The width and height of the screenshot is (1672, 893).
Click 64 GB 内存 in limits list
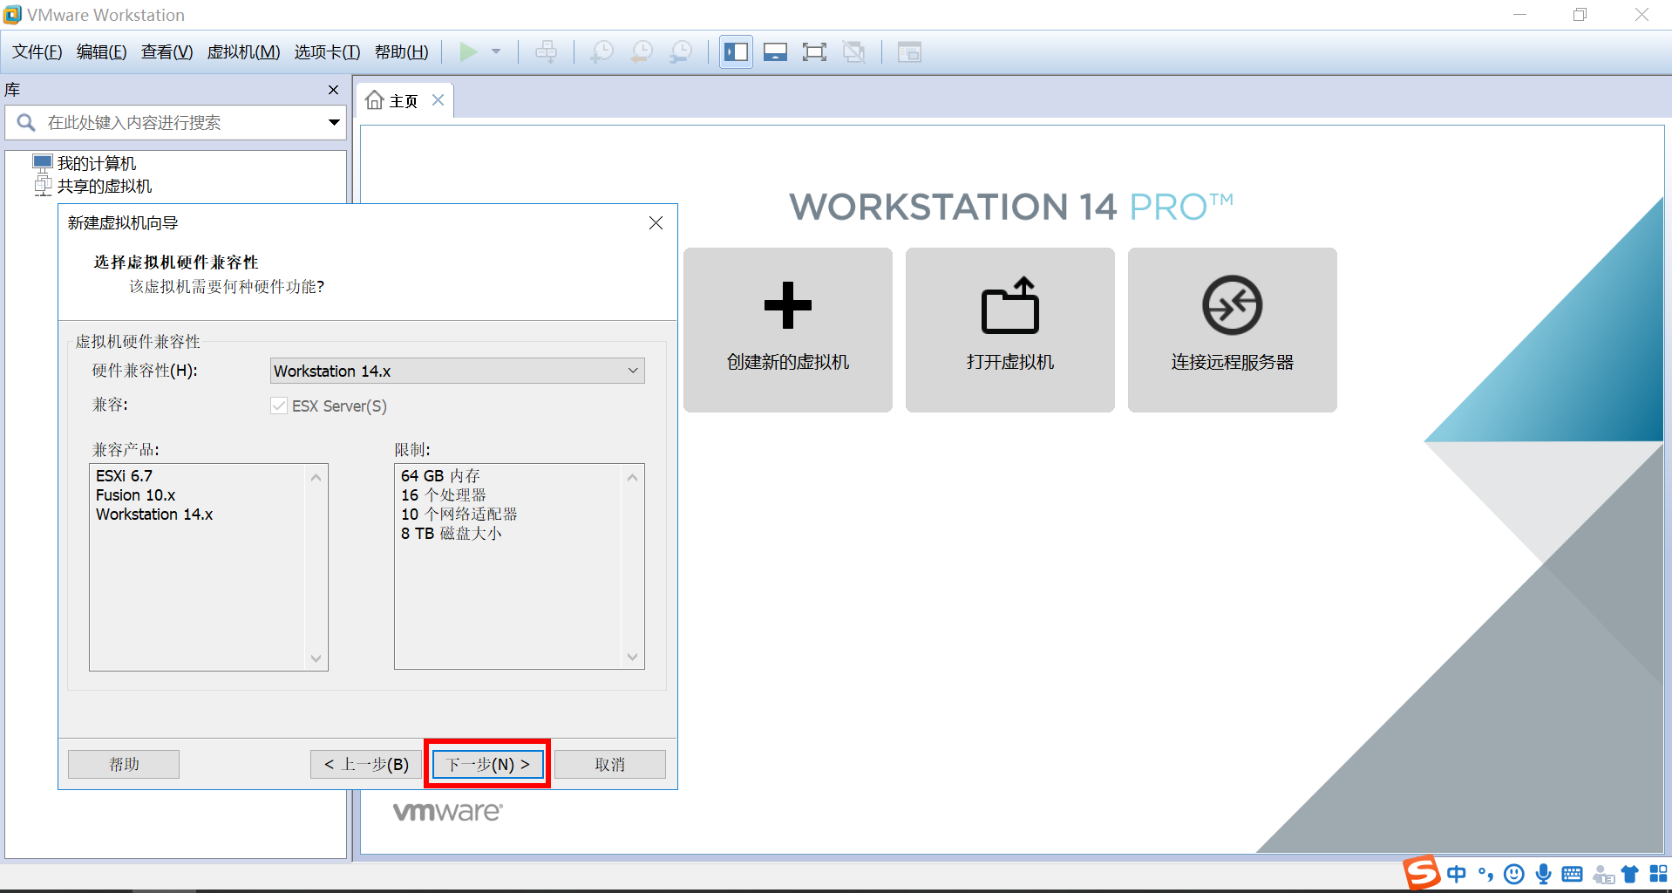tap(440, 476)
